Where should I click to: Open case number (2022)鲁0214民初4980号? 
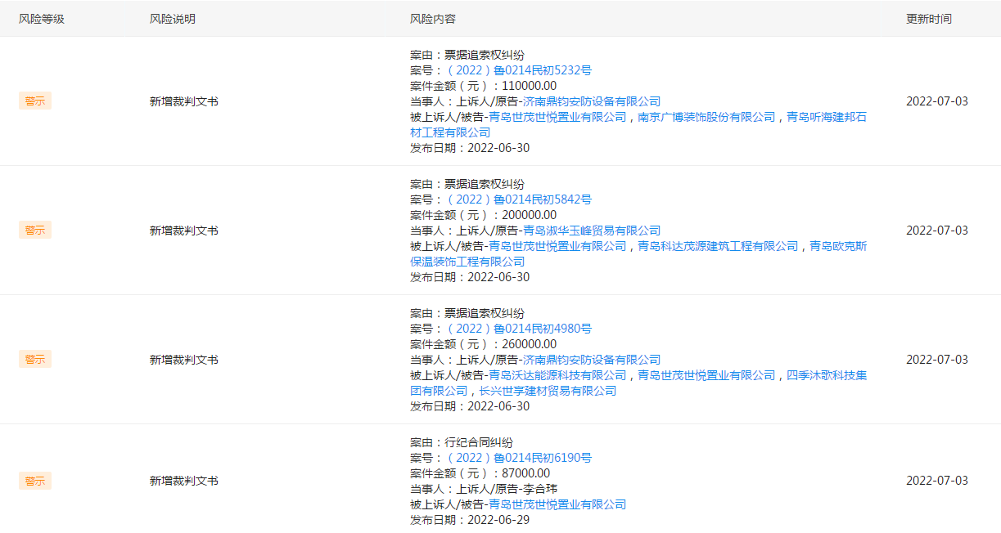[520, 329]
